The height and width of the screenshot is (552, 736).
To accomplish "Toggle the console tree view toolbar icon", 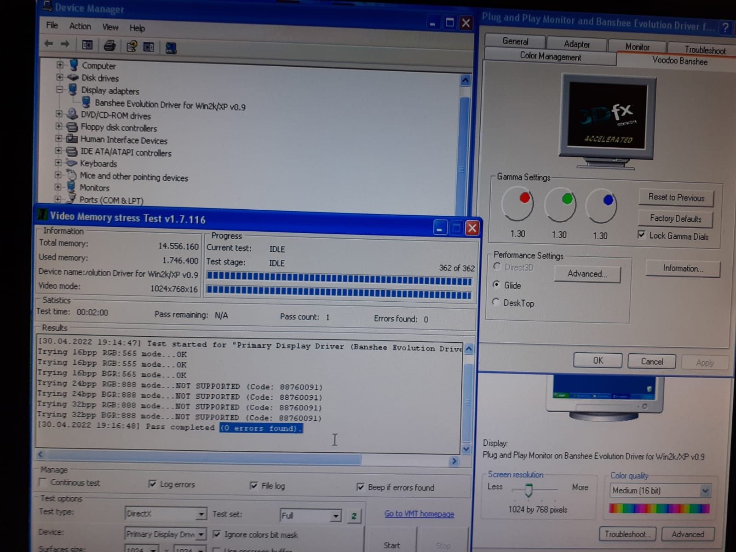I will tap(87, 45).
